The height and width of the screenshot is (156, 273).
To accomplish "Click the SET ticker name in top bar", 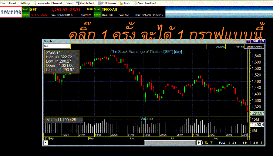I will [x=33, y=10].
